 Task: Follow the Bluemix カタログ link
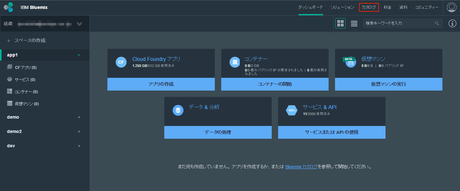point(301,167)
